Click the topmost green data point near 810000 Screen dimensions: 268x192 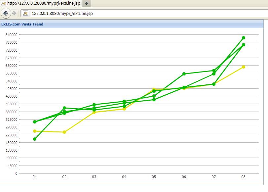pos(244,38)
